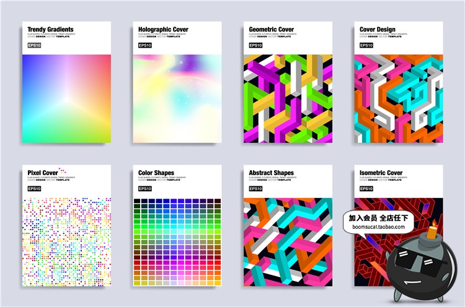The height and width of the screenshot is (307, 465).
Task: Open the Cover Design maze artwork
Action: (x=397, y=99)
